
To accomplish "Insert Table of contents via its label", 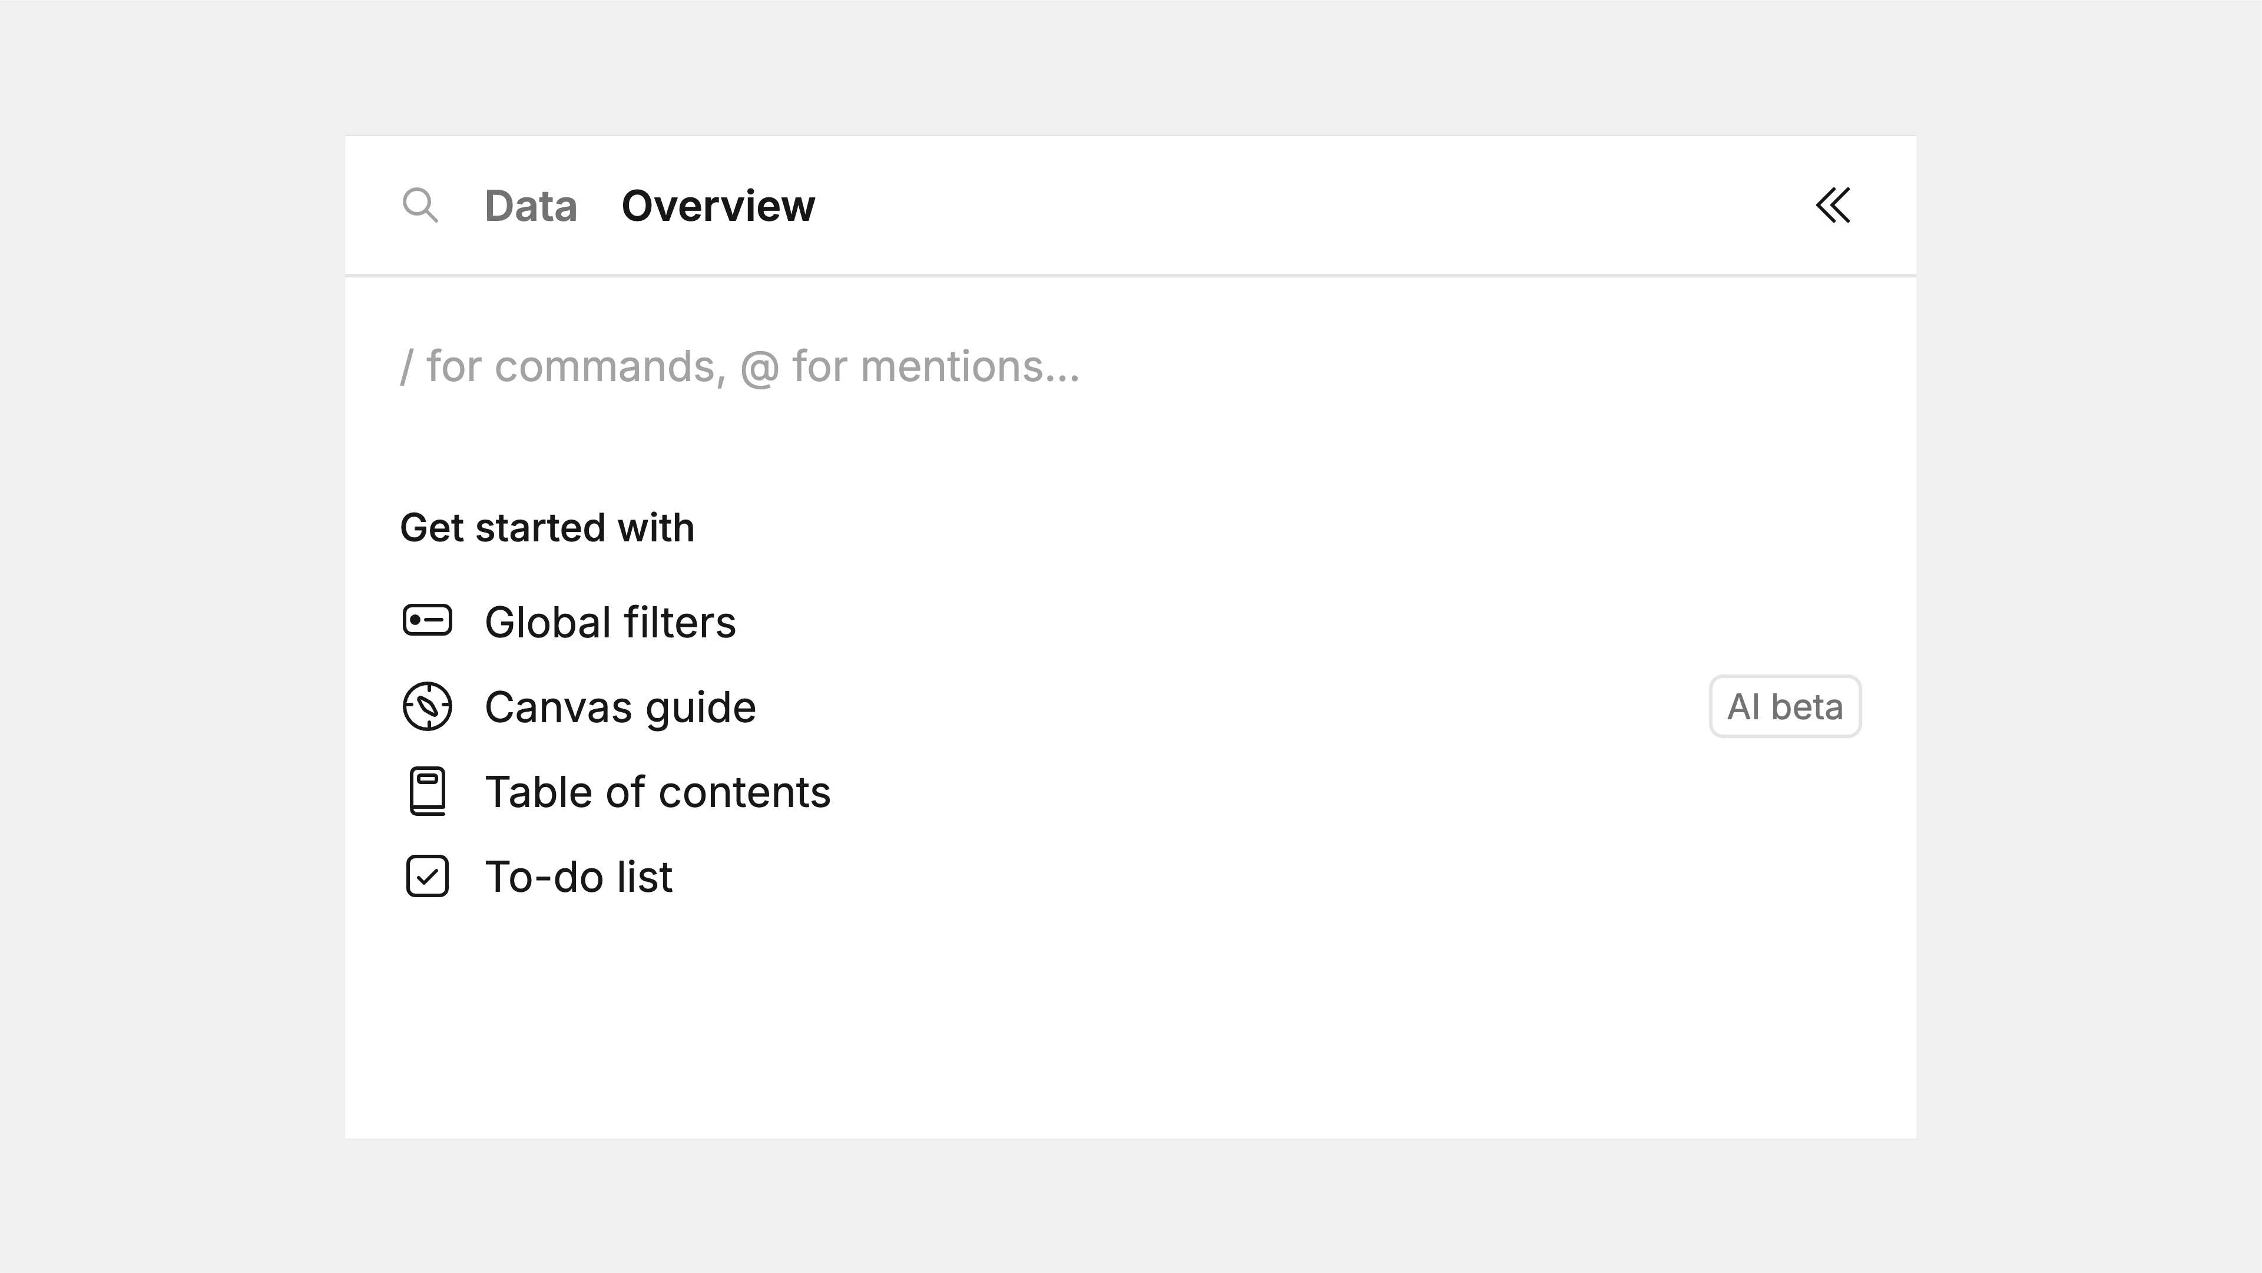I will [x=657, y=792].
